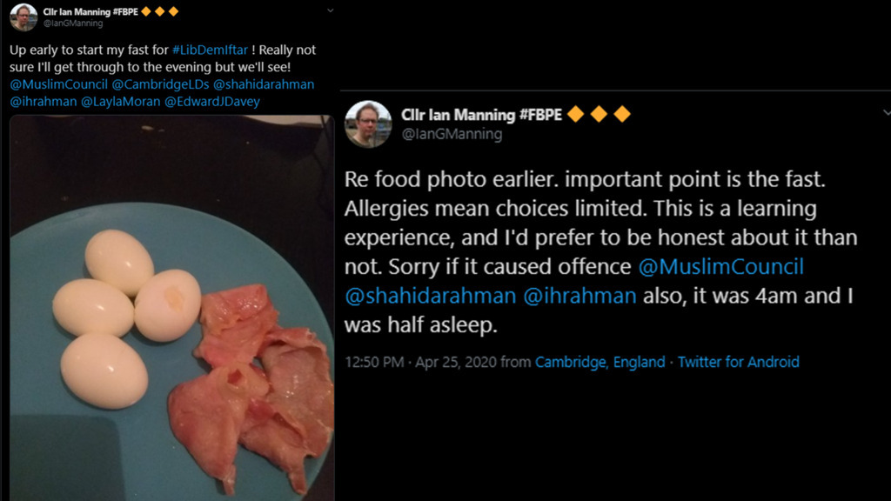
Task: Click the Twitter for Android source link
Action: tap(738, 362)
